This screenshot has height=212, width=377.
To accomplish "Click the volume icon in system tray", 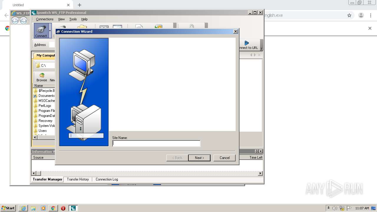I will tap(335, 208).
